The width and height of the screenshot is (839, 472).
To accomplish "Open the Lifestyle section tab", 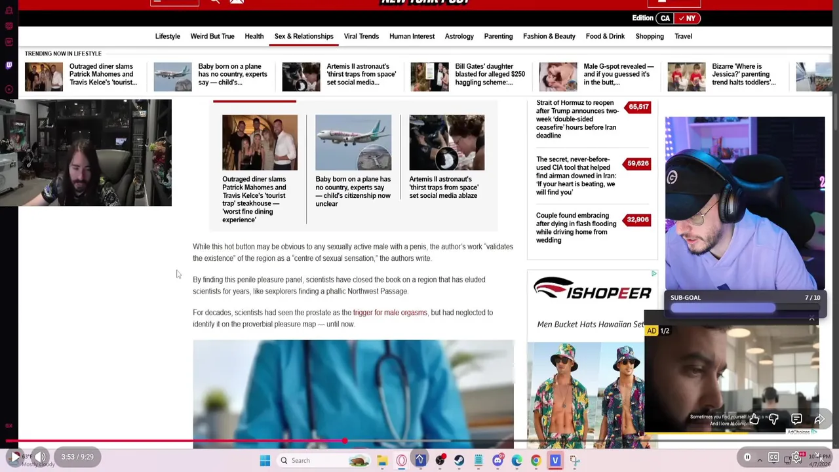I will pyautogui.click(x=168, y=36).
